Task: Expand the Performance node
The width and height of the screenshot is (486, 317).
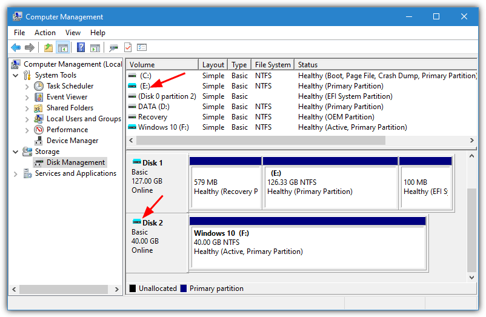Action: tap(27, 130)
